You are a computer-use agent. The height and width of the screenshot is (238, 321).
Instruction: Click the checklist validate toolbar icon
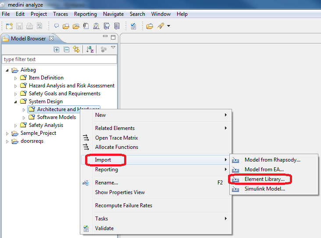coord(133,26)
